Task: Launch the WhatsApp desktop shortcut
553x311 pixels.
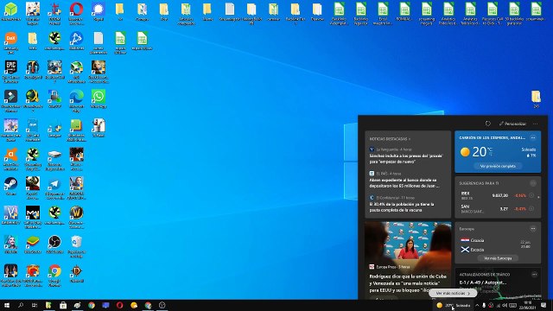Action: 99,99
